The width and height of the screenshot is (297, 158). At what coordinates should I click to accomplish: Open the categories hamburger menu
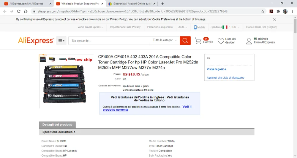pyautogui.click(x=61, y=40)
